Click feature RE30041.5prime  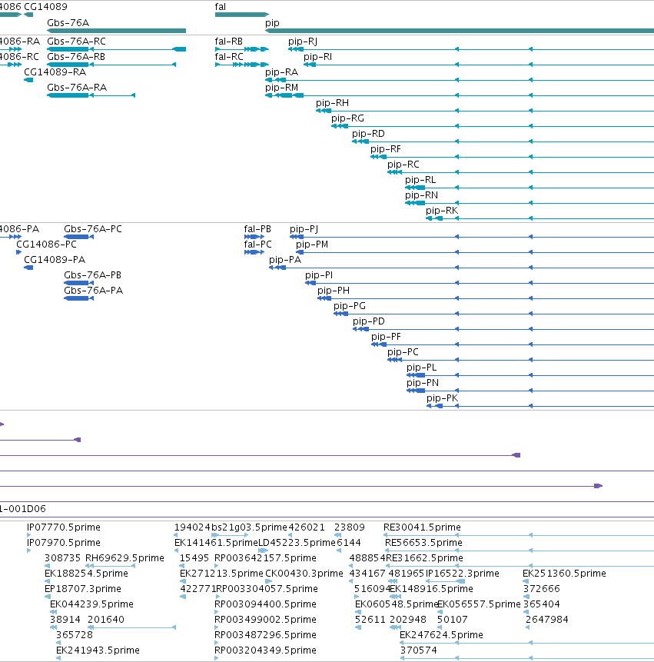422,527
